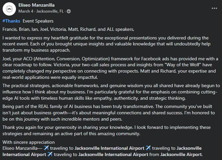Open the first Jacksonville International Airport link
Viewport: 222px width, 160px height.
click(x=110, y=147)
